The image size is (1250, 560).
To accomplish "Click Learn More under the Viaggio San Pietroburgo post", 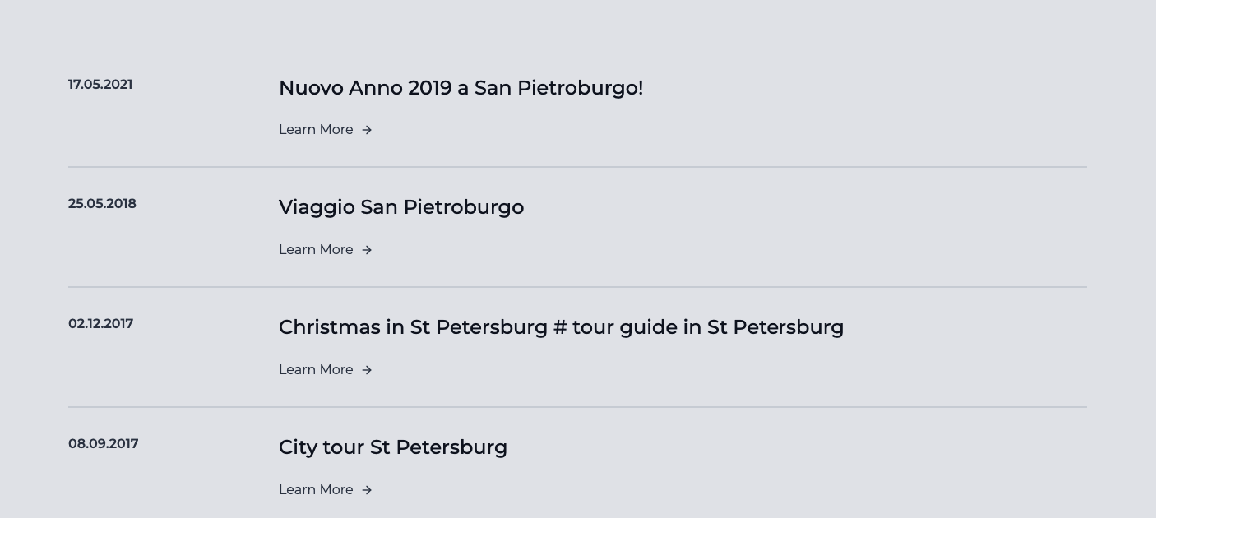I will pos(316,250).
